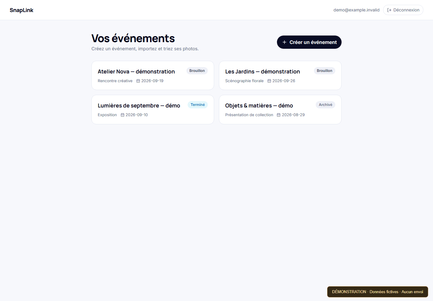Click calendar icon beside 2026-09-10
Image resolution: width=433 pixels, height=301 pixels.
pyautogui.click(x=122, y=115)
